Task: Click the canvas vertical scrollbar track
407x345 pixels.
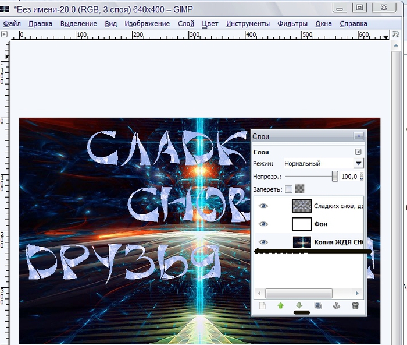Action: coord(396,198)
